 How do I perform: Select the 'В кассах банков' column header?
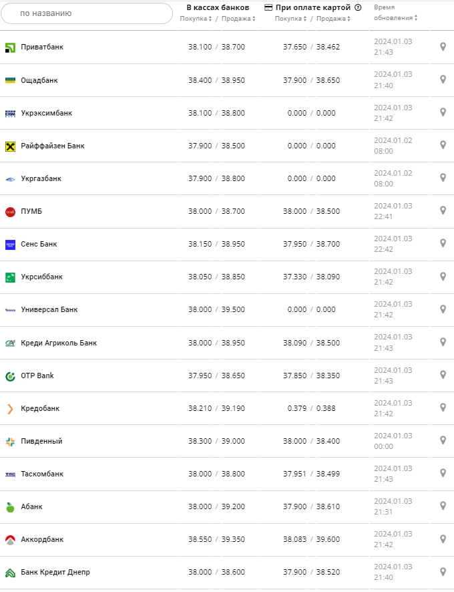point(218,7)
